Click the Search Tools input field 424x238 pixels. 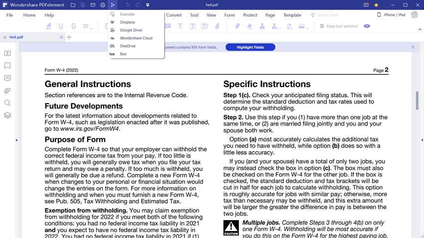(328, 15)
